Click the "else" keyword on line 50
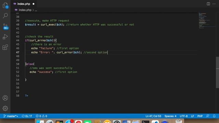219x123 pixels. coord(30,64)
